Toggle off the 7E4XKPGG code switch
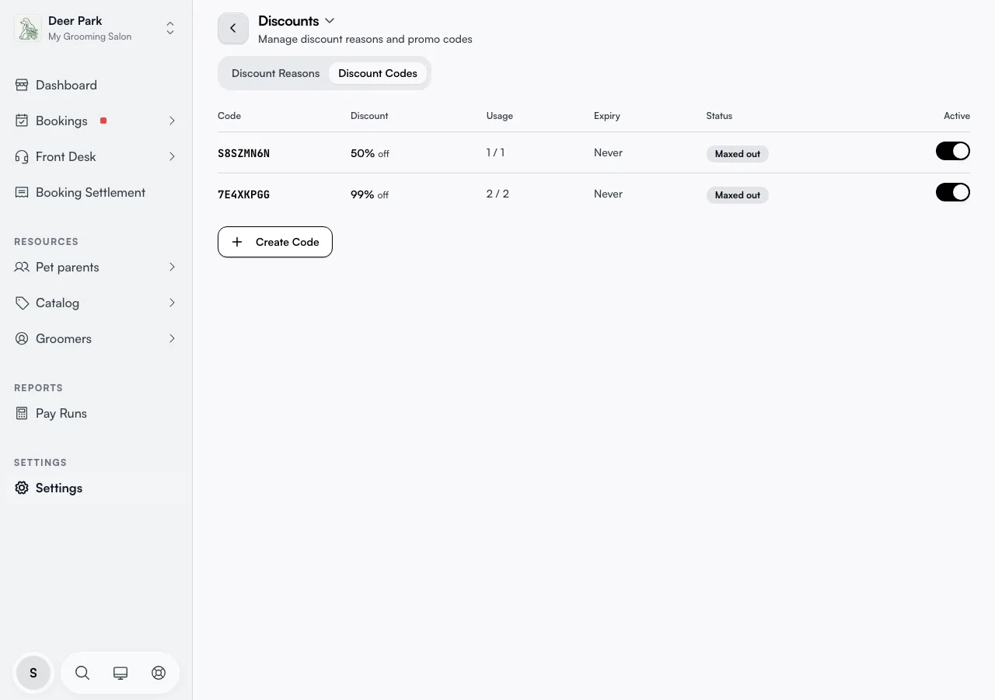The width and height of the screenshot is (995, 700). click(953, 191)
